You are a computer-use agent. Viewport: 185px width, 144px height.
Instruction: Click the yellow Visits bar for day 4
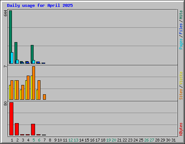pos(26,90)
